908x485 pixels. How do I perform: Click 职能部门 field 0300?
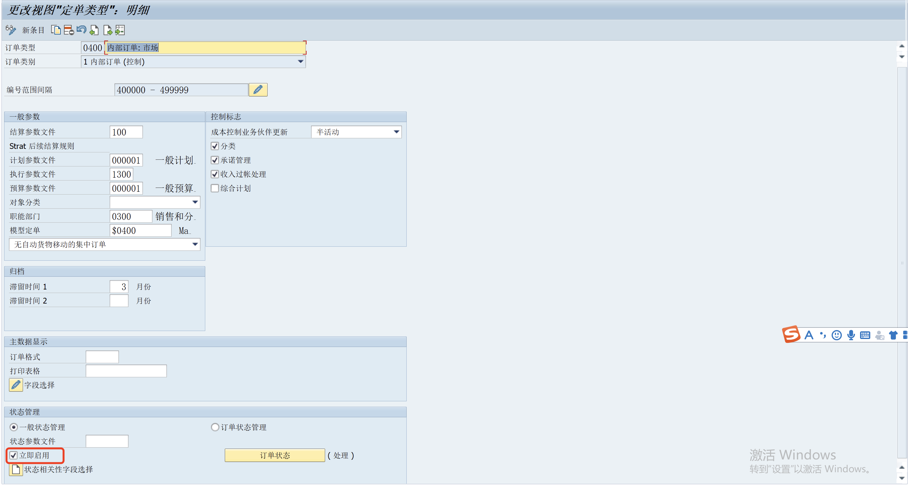(131, 216)
